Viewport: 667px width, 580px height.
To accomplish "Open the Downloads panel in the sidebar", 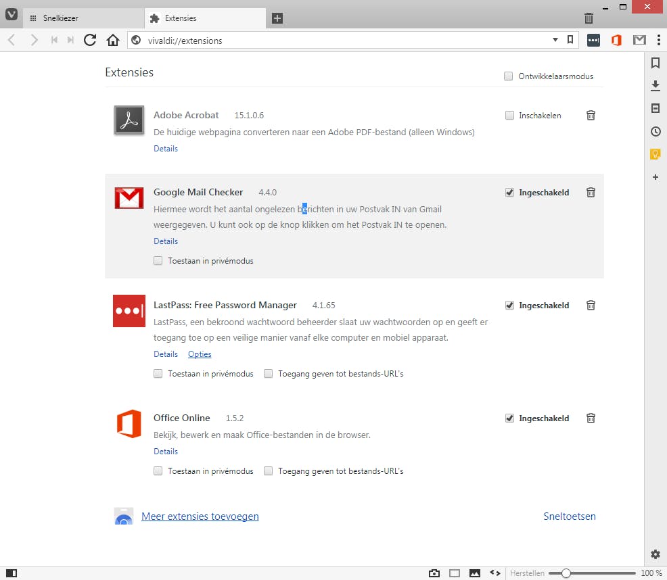I will 655,86.
